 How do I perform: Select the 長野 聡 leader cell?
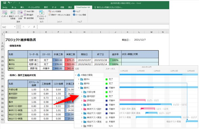(x=34, y=68)
